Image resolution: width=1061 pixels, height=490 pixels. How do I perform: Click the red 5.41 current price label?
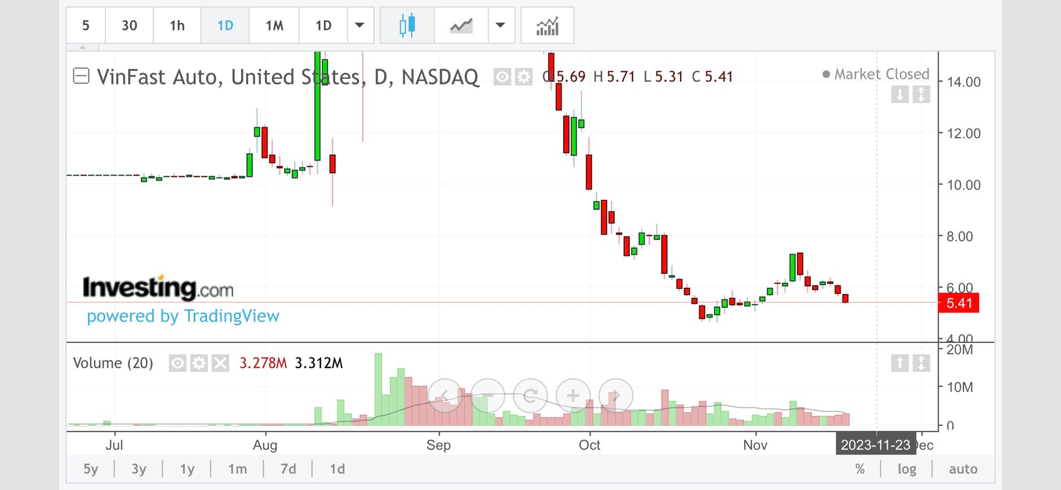click(959, 303)
